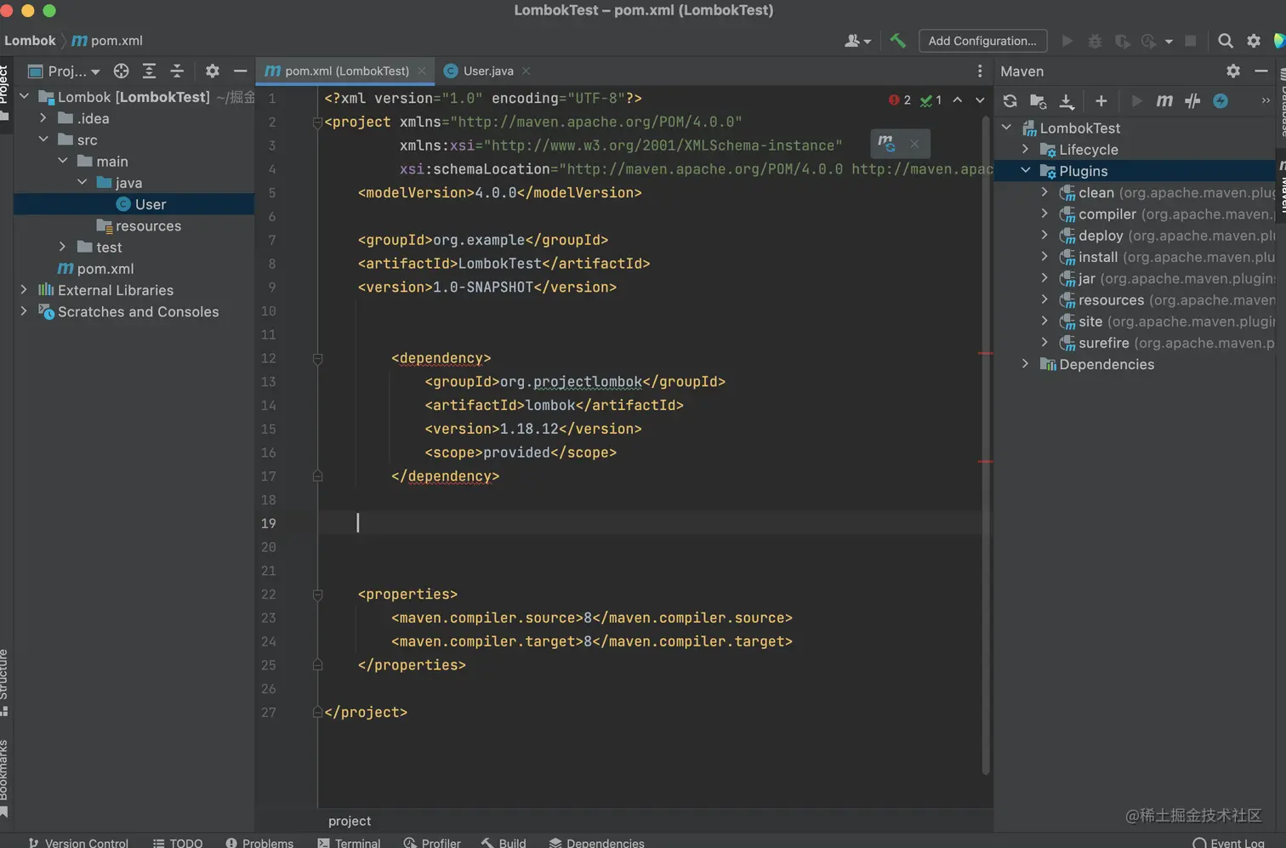Click the Download Sources icon in Maven panel

pos(1067,101)
